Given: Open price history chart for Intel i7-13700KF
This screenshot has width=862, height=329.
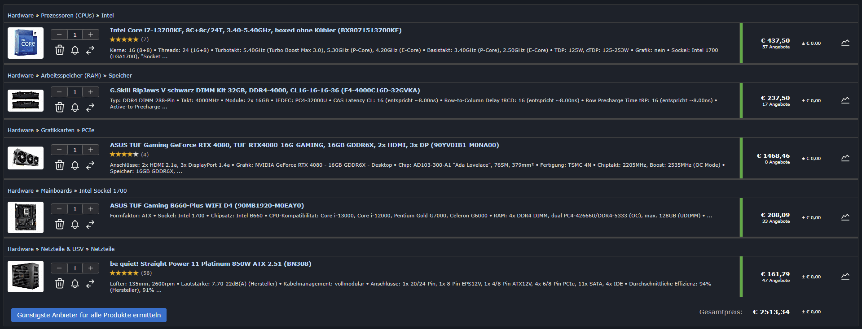Looking at the screenshot, I should (x=845, y=43).
